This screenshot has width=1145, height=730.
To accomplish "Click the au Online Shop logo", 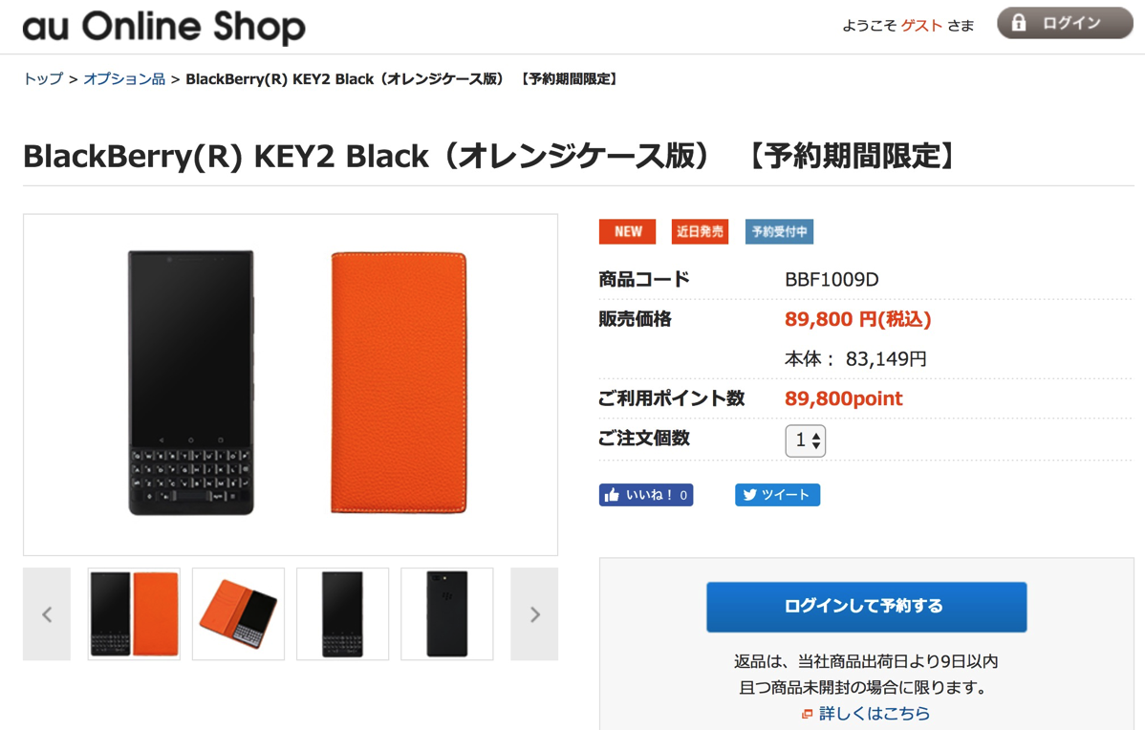I will point(163,27).
